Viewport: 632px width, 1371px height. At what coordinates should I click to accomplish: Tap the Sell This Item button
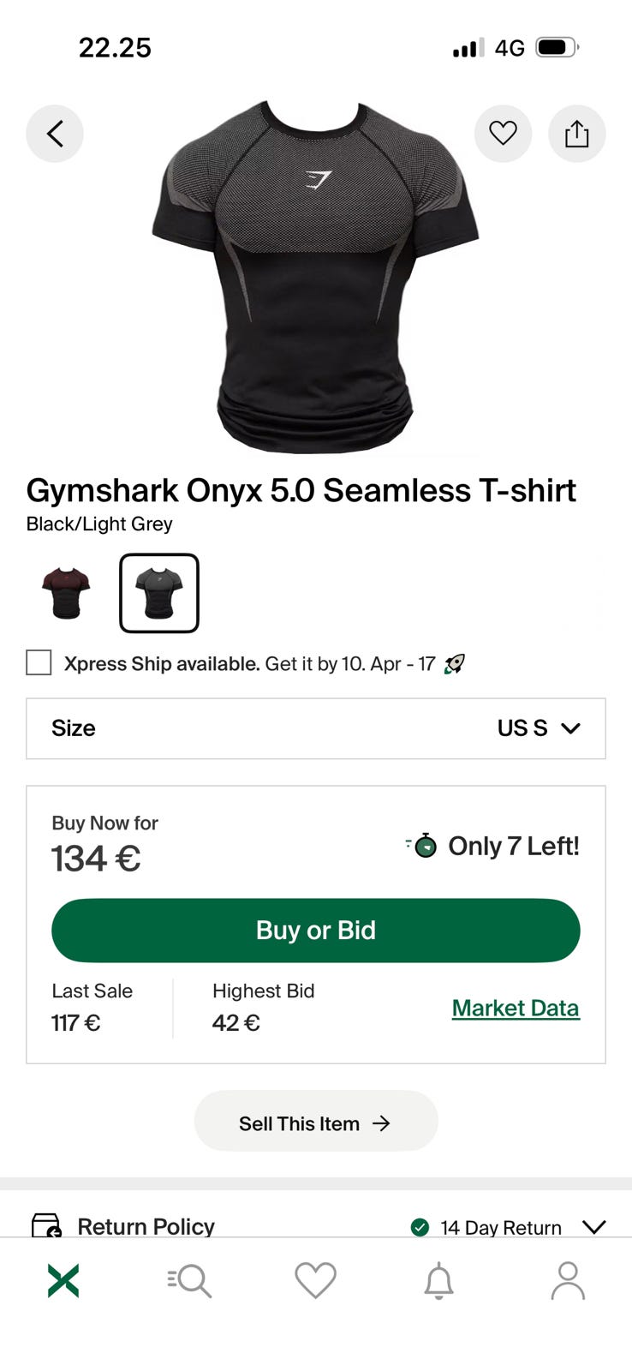(x=315, y=1123)
